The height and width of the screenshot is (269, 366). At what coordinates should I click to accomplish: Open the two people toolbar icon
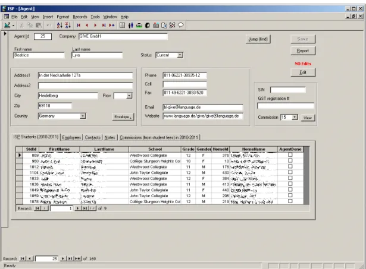(131, 25)
